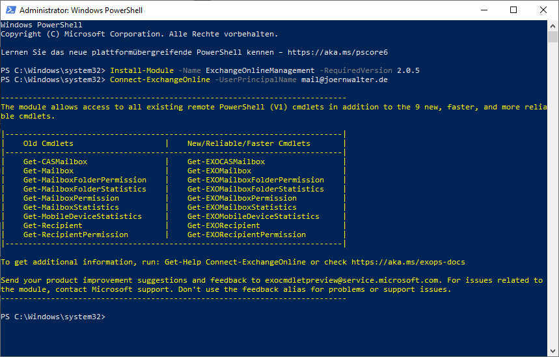The image size is (559, 357).
Task: Click the "New/Reliable/Faster Cmdlets" column header
Action: click(x=249, y=143)
